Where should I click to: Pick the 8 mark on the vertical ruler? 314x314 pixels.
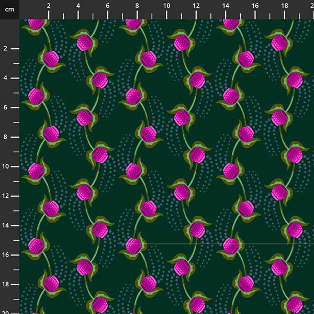[x=5, y=137]
